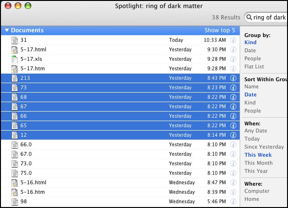This screenshot has height=208, width=288.
Task: Click info icon for file 67.0
Action: coord(233,154)
